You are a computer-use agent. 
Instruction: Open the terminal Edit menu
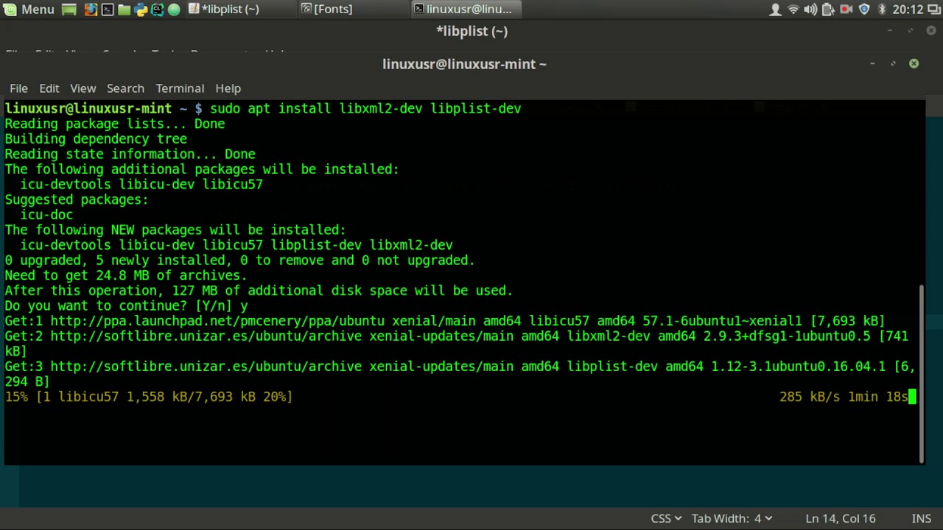(49, 88)
